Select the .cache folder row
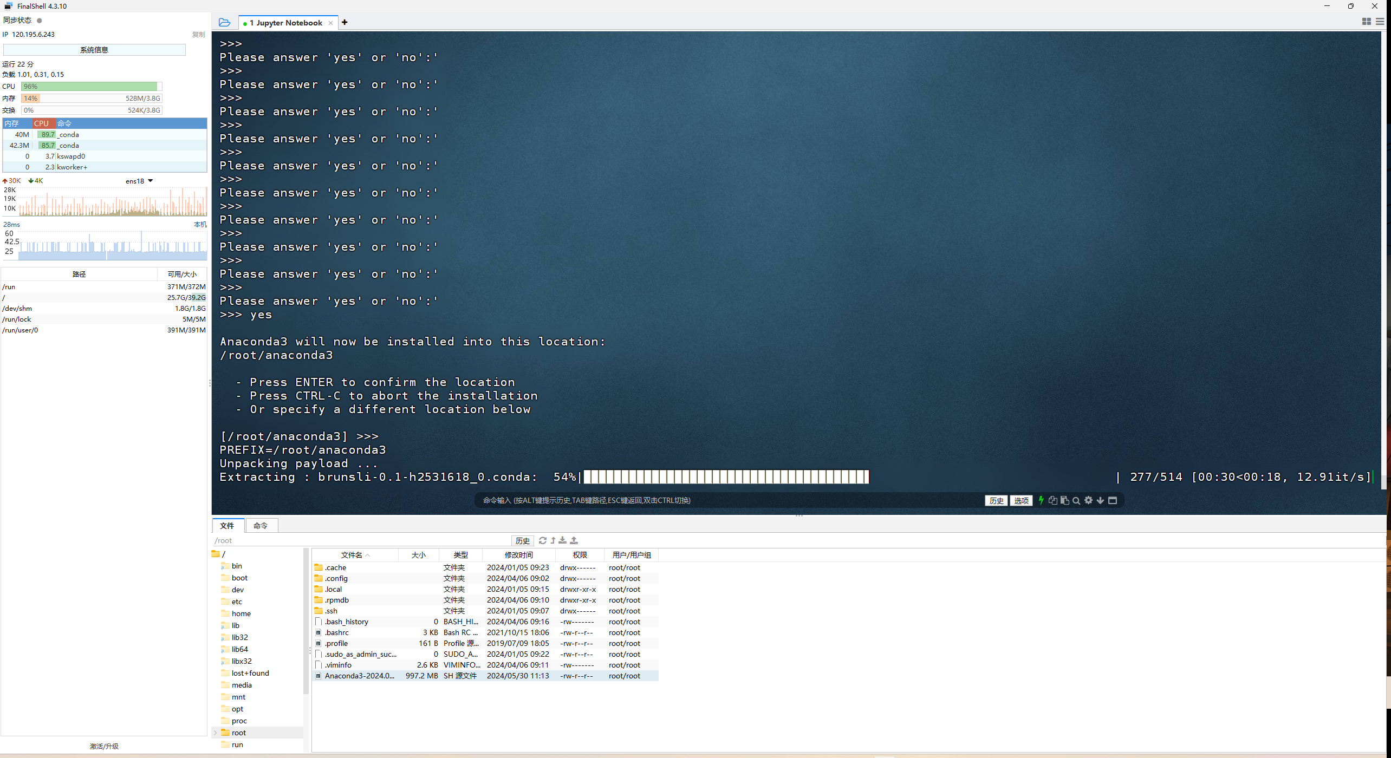This screenshot has height=758, width=1391. pyautogui.click(x=485, y=567)
